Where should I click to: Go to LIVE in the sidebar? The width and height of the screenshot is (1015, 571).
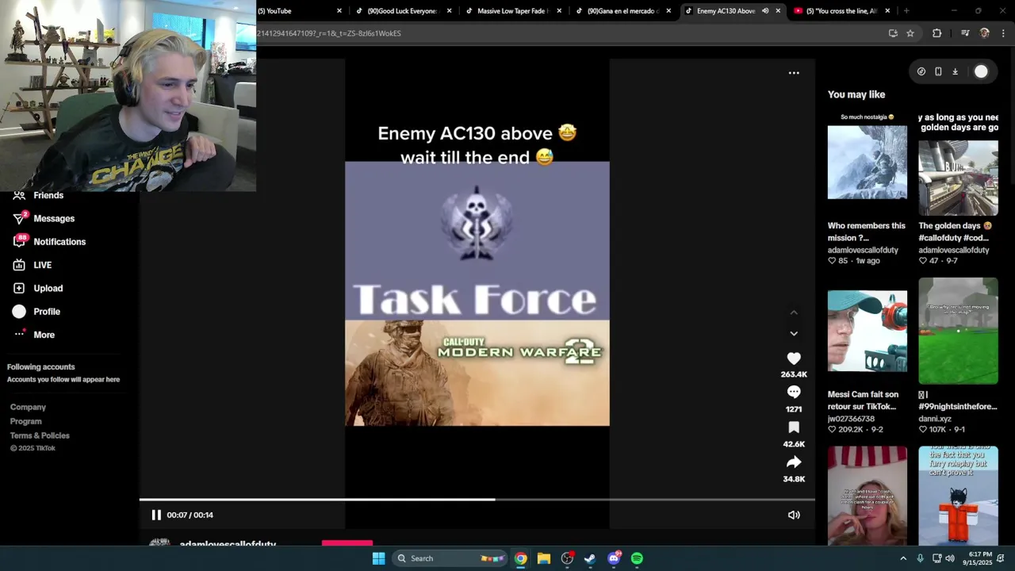[x=43, y=265]
